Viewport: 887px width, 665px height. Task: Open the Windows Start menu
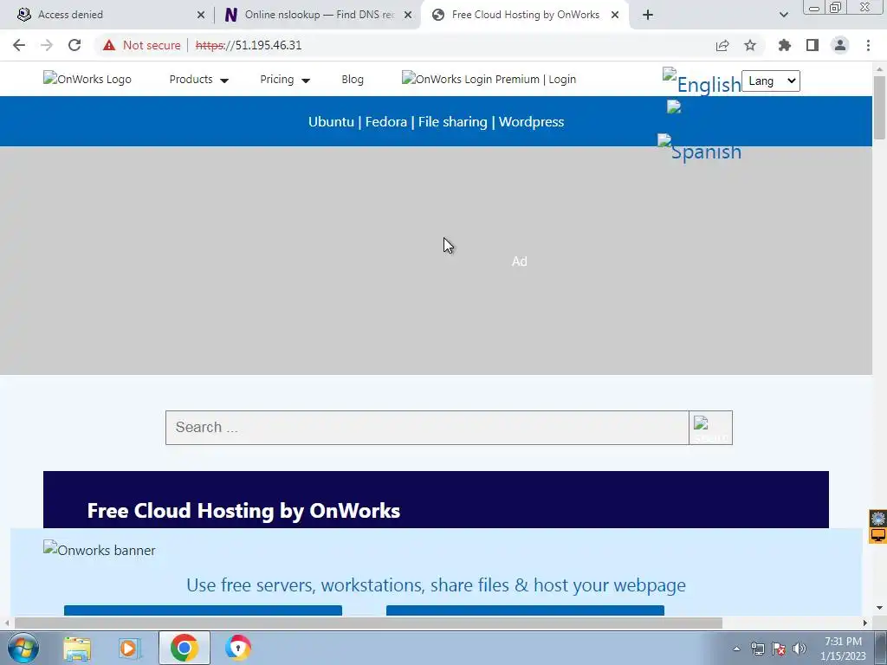(x=22, y=648)
